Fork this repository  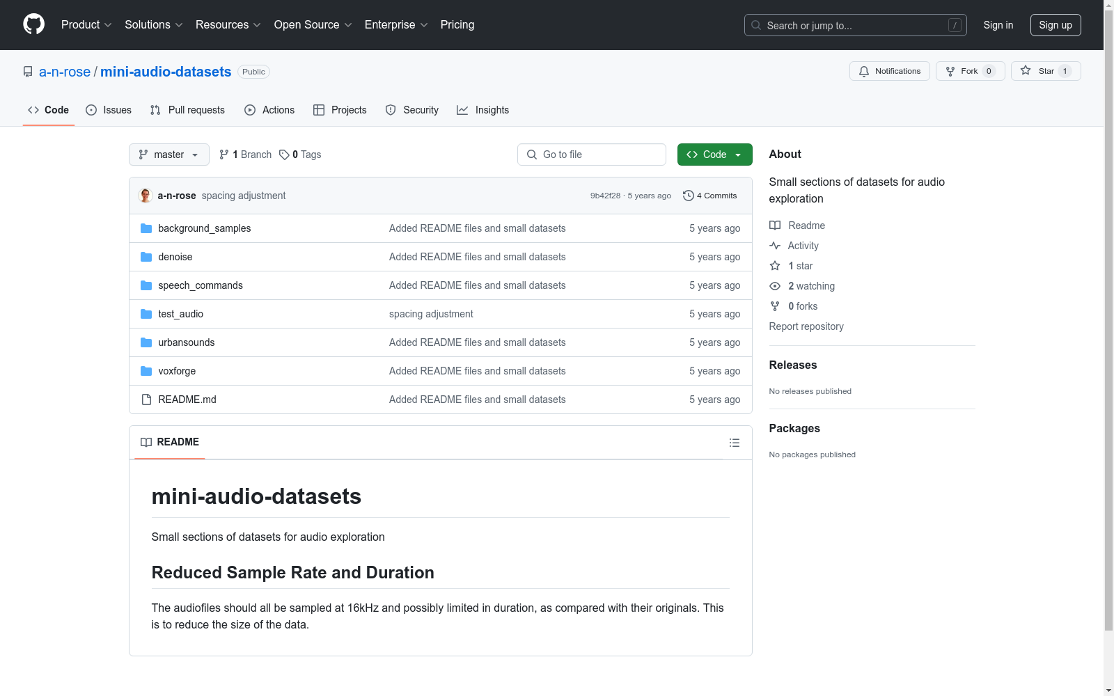point(971,71)
